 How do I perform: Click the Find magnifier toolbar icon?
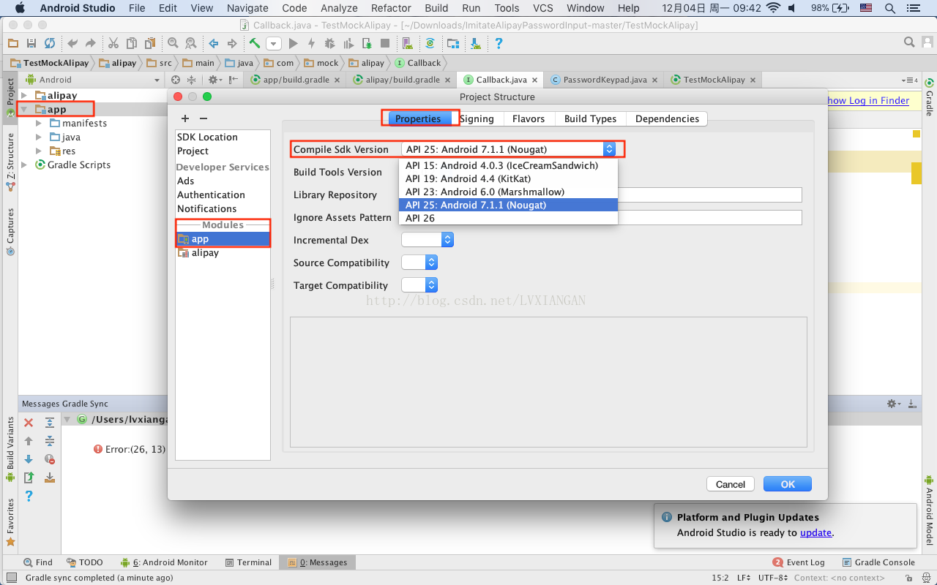pos(173,43)
